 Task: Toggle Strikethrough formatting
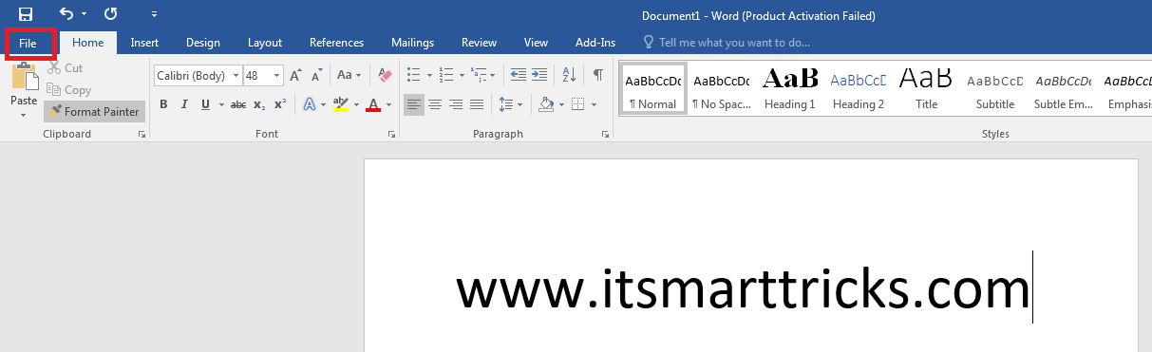(238, 104)
